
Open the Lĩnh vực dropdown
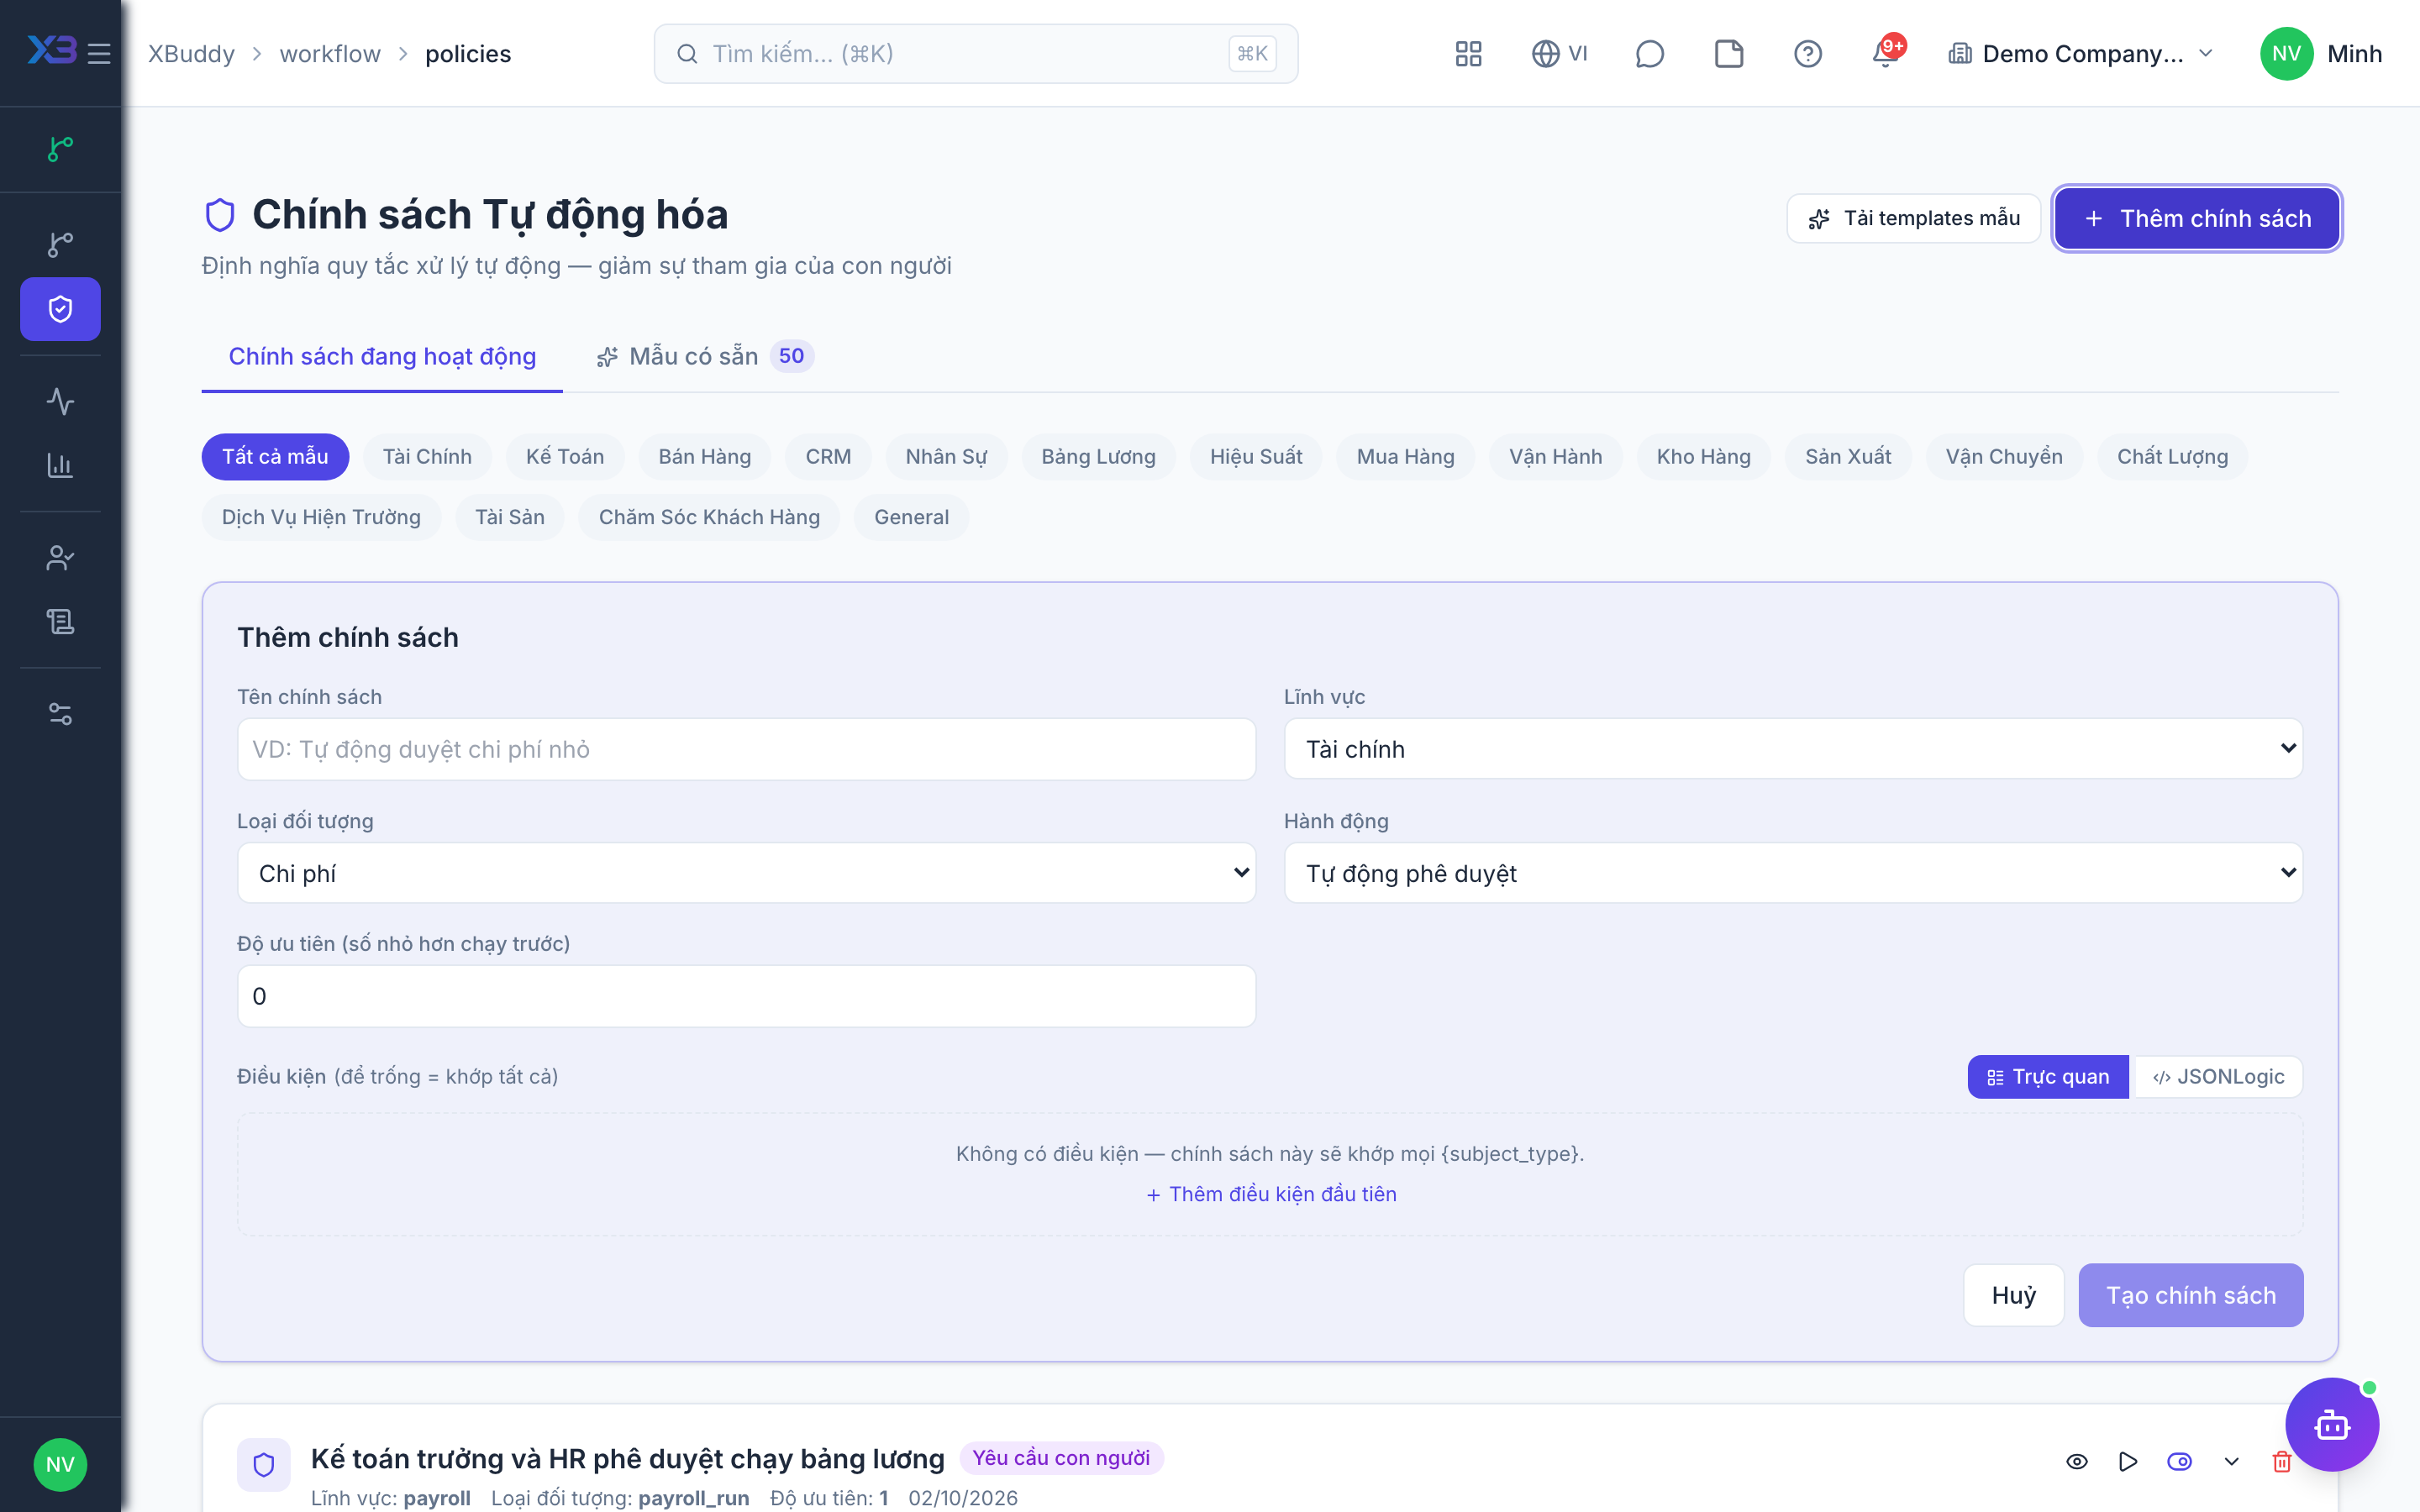click(x=1793, y=749)
